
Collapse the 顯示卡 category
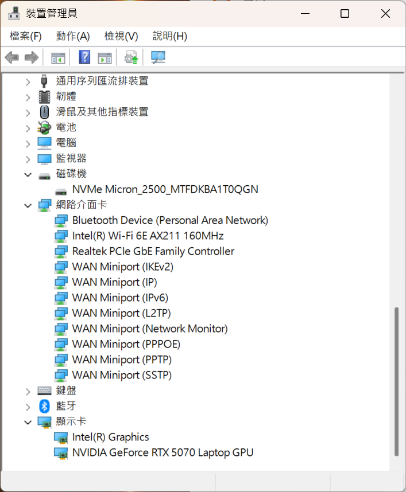click(x=28, y=423)
